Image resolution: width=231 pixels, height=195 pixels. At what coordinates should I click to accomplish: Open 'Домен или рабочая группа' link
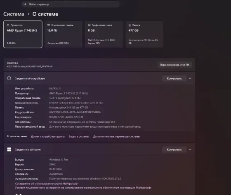coord(48,136)
